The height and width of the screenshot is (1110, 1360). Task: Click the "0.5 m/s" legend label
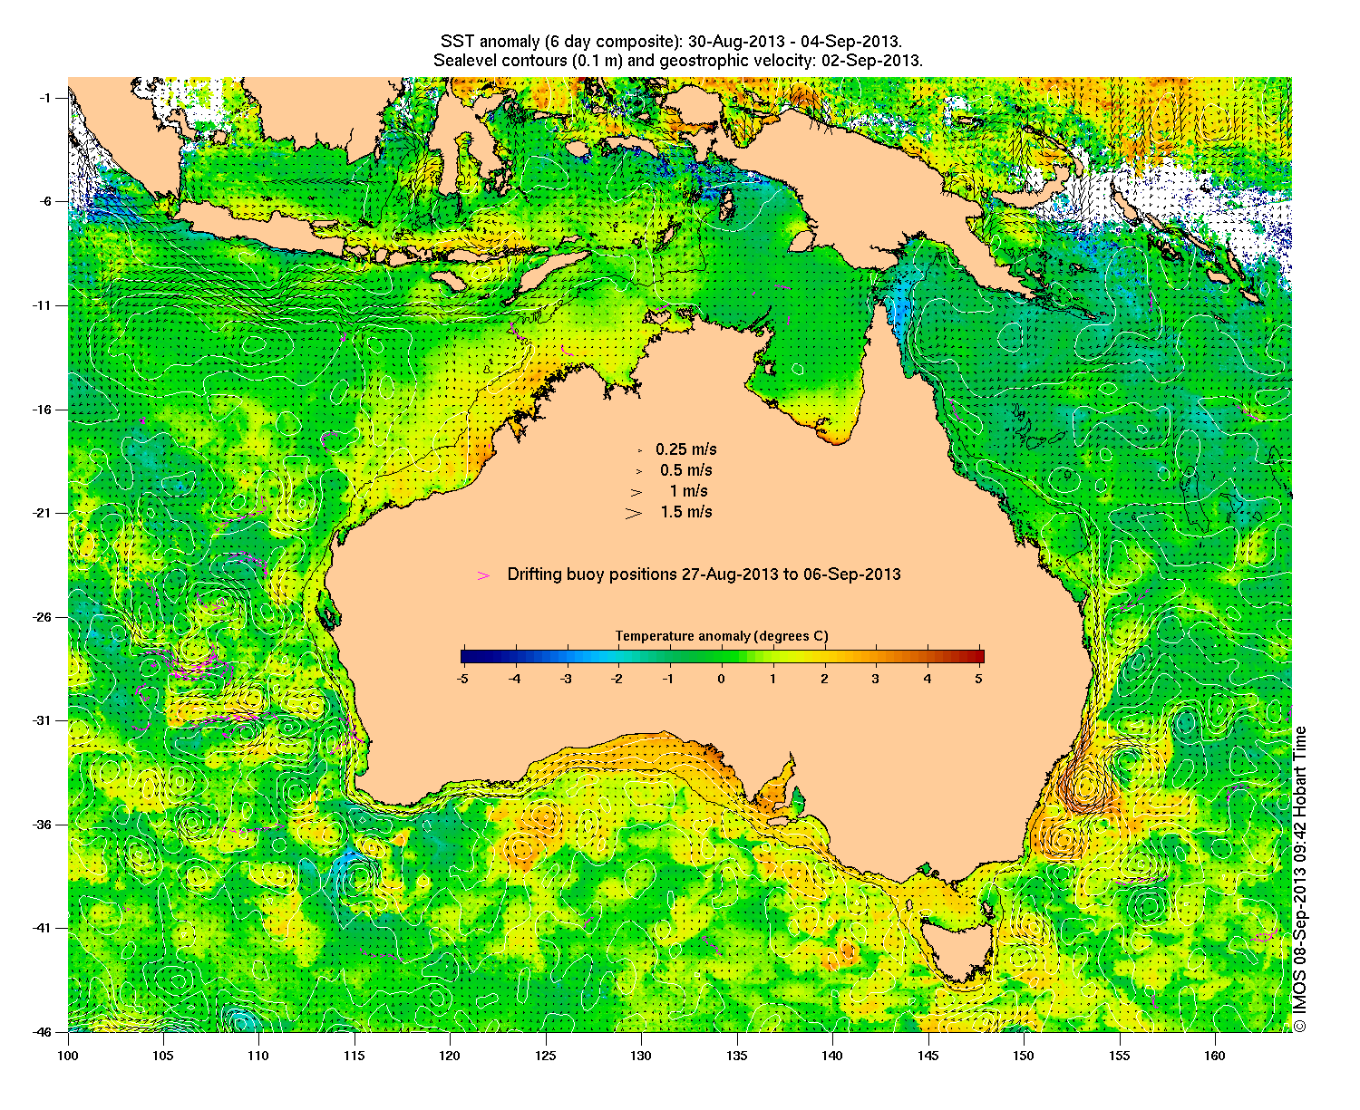coord(686,470)
